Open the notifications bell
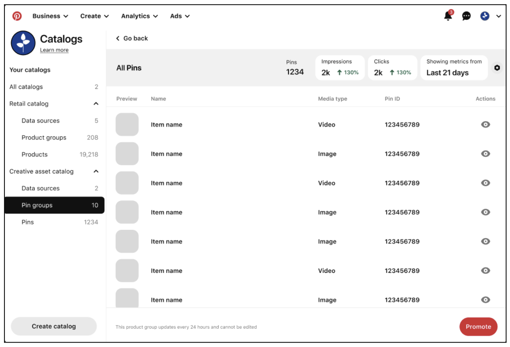The image size is (510, 347). pos(448,15)
